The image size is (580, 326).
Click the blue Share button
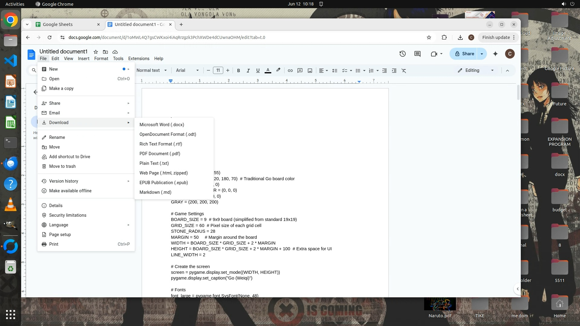[x=464, y=54]
